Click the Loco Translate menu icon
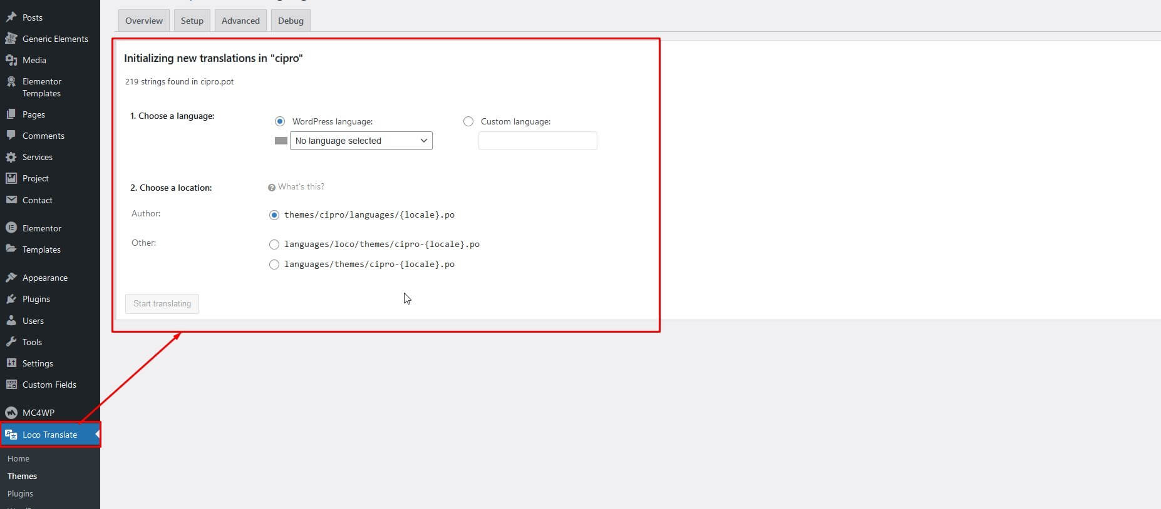Viewport: 1161px width, 509px height. point(11,435)
